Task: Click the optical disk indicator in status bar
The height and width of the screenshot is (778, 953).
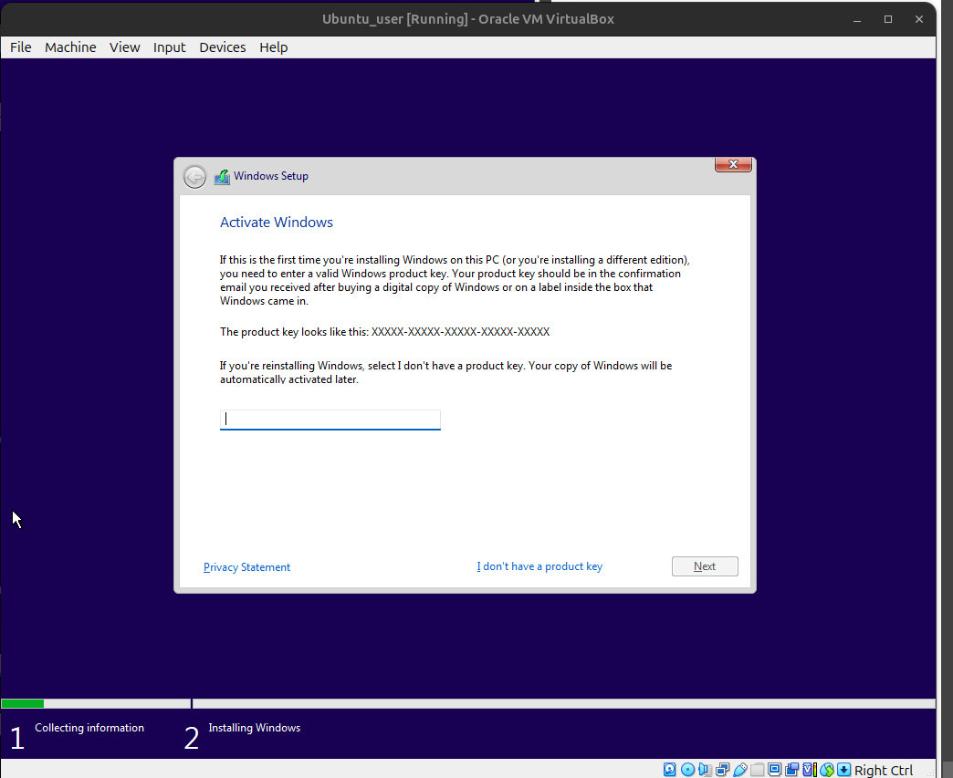Action: (687, 770)
